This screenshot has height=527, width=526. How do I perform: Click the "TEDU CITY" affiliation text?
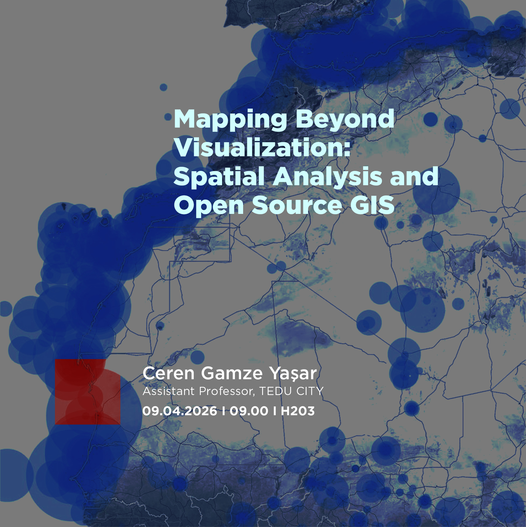coord(291,391)
